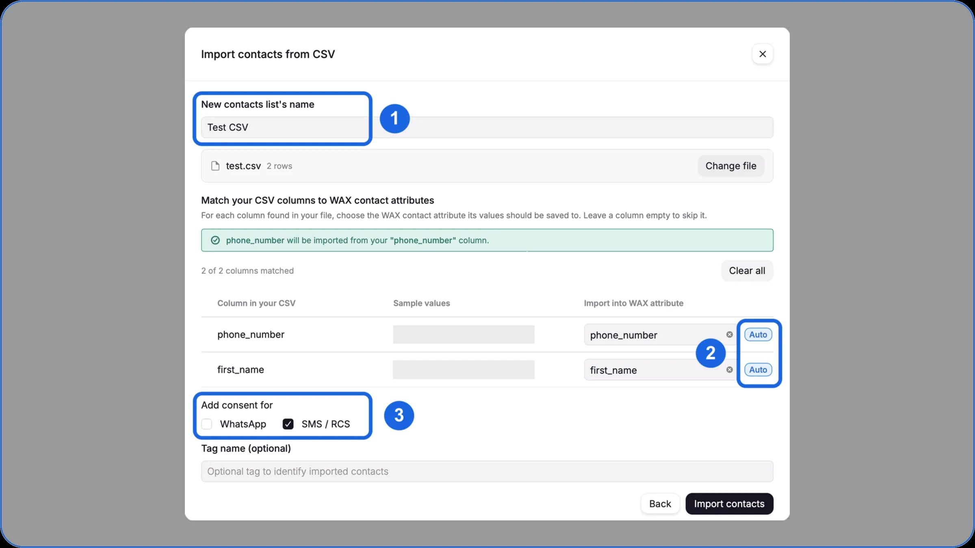Enable WhatsApp consent checkbox
This screenshot has height=548, width=975.
coord(207,424)
